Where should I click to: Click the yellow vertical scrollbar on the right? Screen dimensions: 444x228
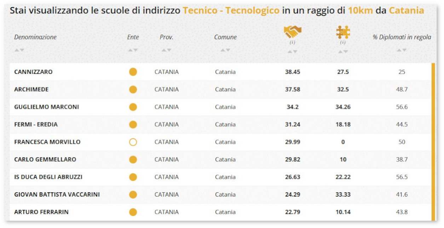(433, 141)
